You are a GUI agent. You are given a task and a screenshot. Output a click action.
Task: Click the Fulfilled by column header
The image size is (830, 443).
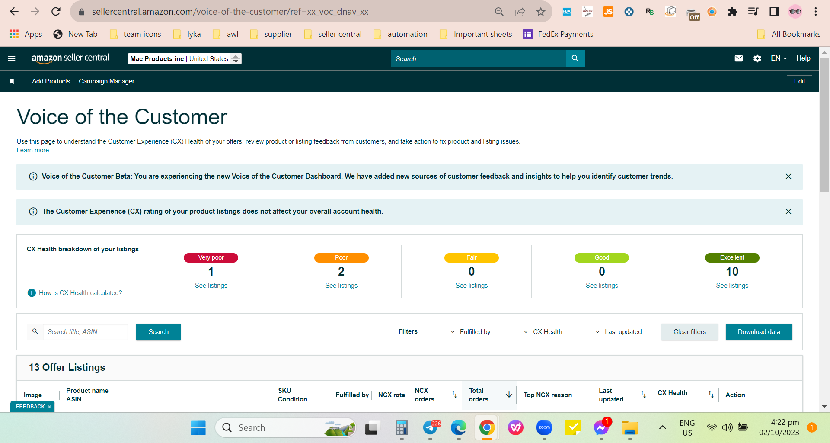352,395
